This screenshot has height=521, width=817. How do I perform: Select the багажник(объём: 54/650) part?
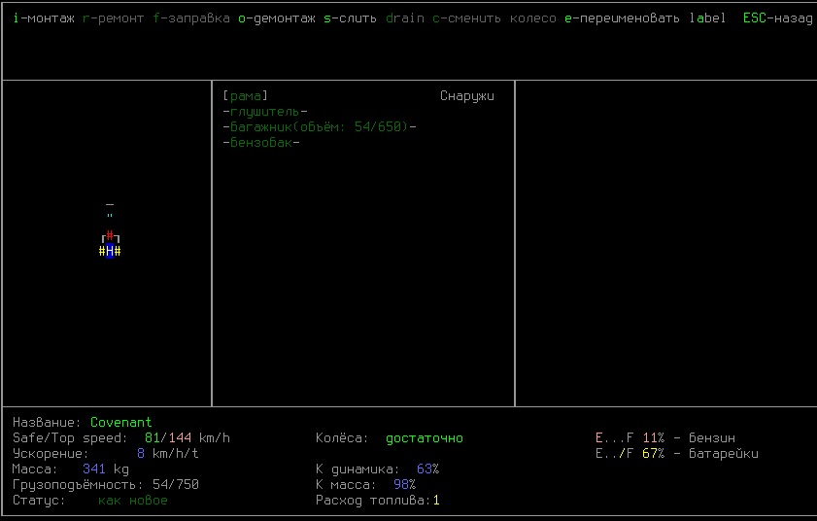tap(320, 126)
